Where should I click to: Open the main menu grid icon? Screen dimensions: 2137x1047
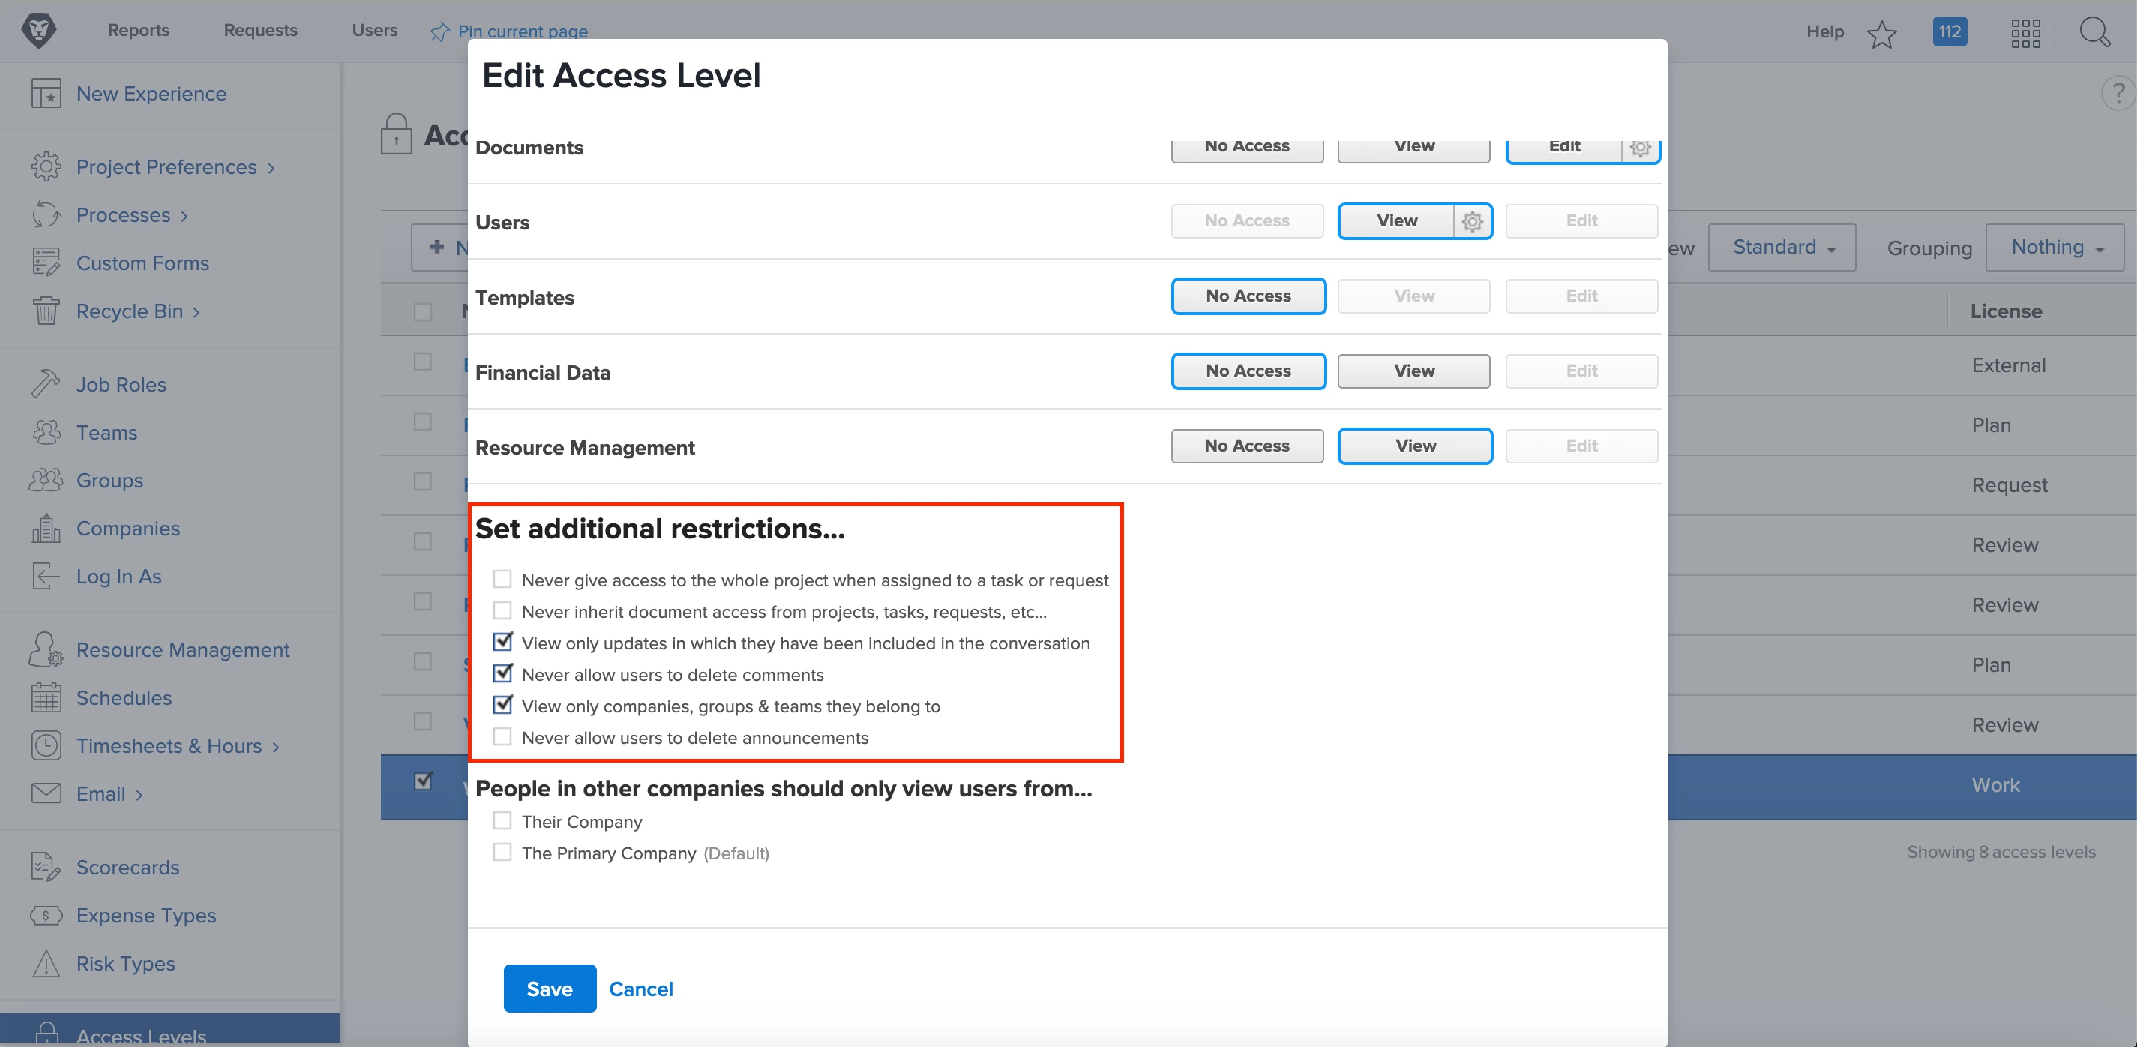point(2025,33)
